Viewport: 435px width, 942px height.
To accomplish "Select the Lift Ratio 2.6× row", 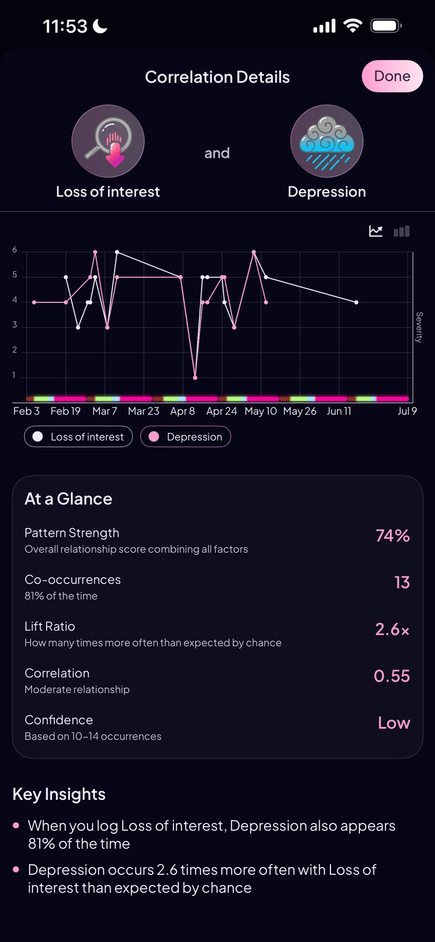I will coord(217,634).
